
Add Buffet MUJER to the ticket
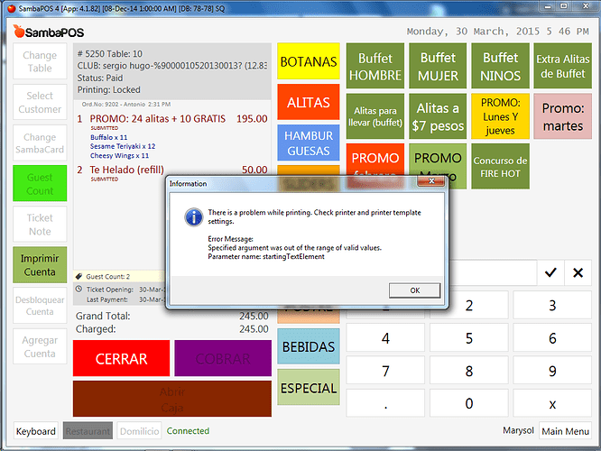(x=438, y=66)
